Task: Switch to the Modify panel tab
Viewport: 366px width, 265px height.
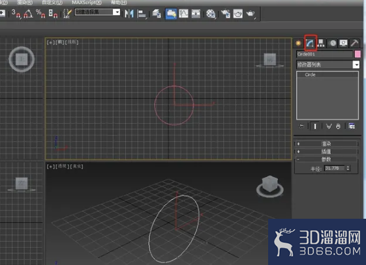Action: click(310, 43)
